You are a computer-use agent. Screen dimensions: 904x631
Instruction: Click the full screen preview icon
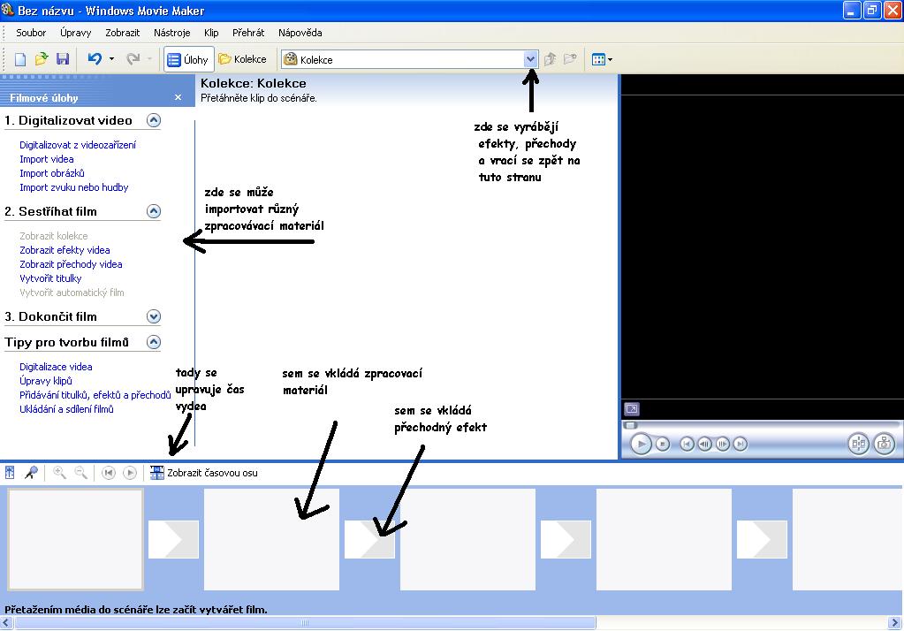pos(632,409)
